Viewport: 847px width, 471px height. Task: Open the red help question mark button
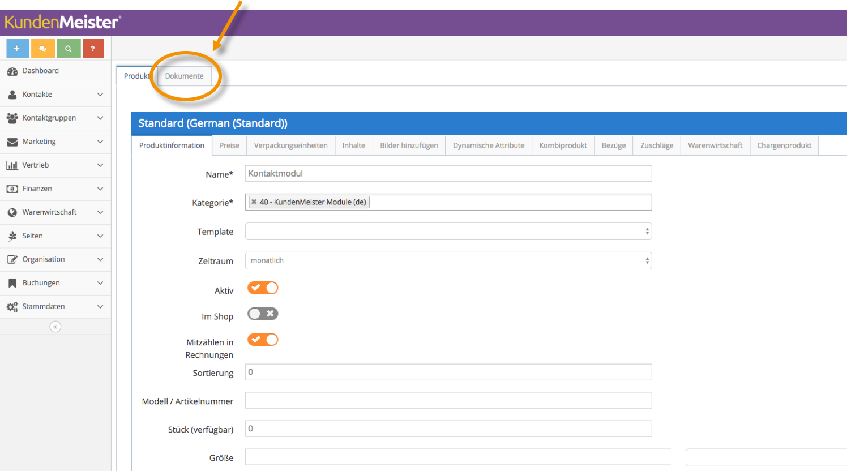93,49
